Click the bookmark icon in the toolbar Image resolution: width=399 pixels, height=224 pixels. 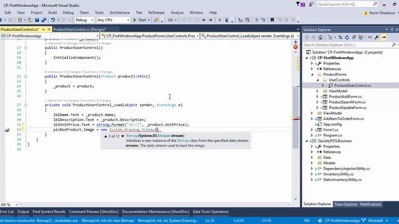272,20
